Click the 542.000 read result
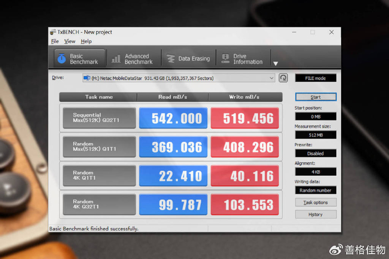The height and width of the screenshot is (259, 389). [173, 118]
